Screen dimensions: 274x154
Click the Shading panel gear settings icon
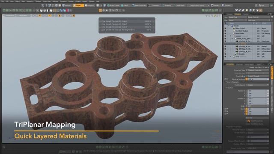click(271, 14)
